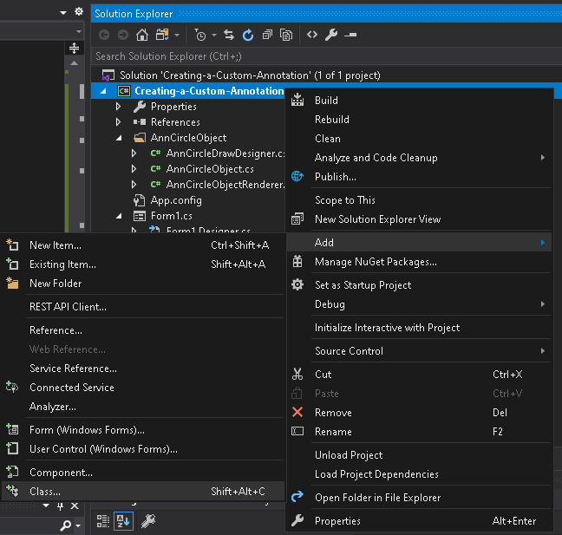The image size is (562, 535).
Task: Select the App.config file
Action: tap(176, 200)
